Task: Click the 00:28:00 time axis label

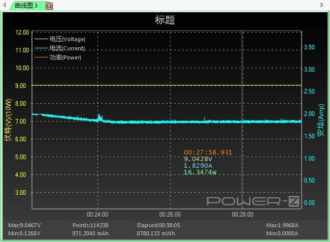Action: point(243,215)
